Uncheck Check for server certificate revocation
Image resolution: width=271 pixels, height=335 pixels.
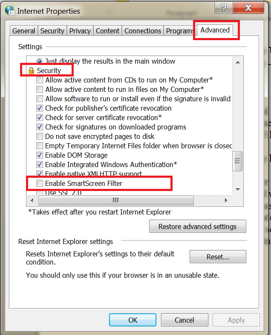click(40, 118)
